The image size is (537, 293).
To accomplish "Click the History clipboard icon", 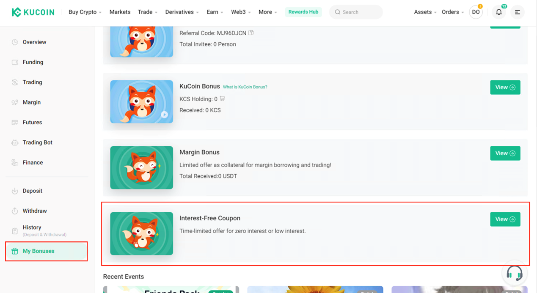I will click(x=15, y=231).
